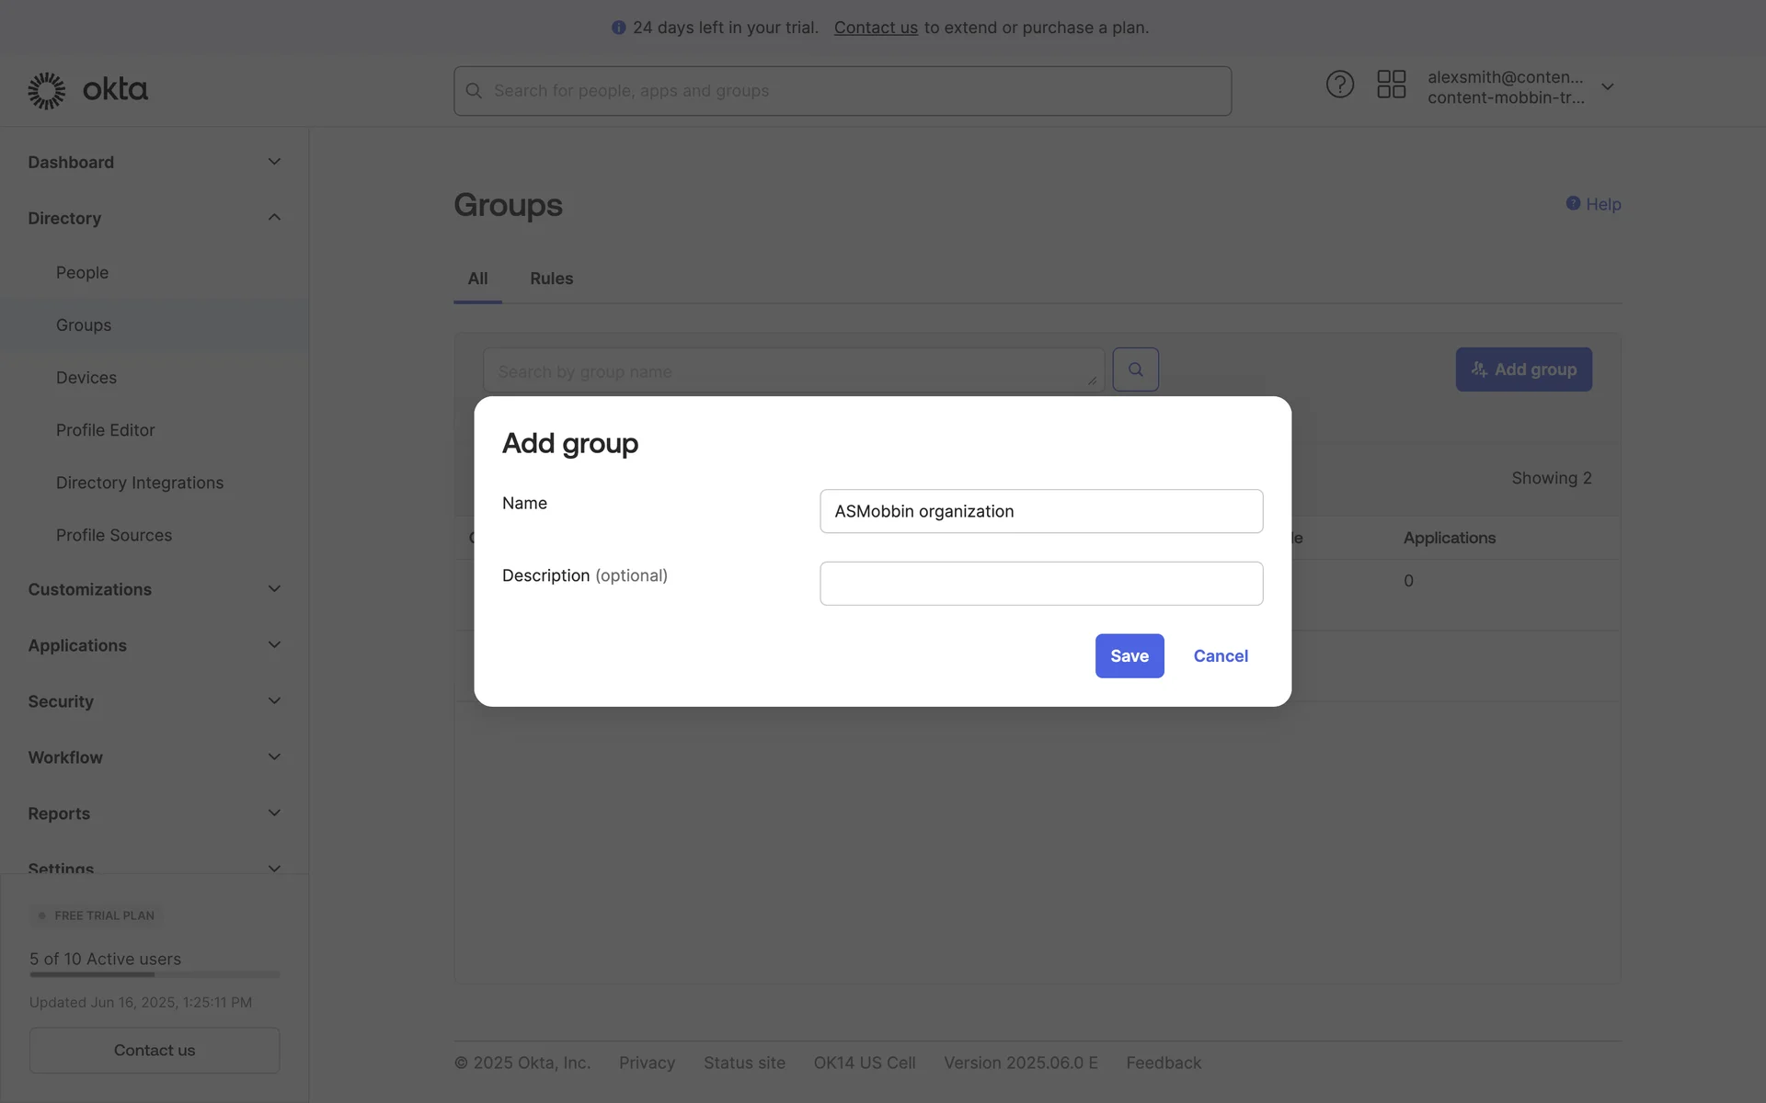Save the new group
Image resolution: width=1766 pixels, height=1103 pixels.
point(1129,655)
